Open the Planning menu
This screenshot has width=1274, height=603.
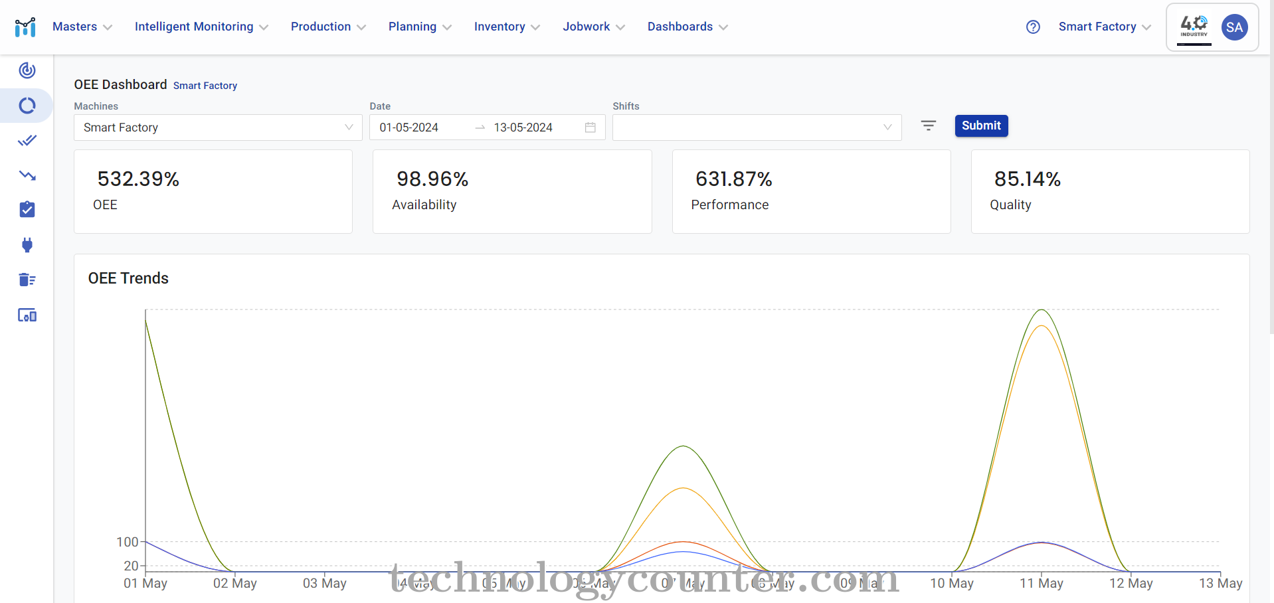pos(420,27)
